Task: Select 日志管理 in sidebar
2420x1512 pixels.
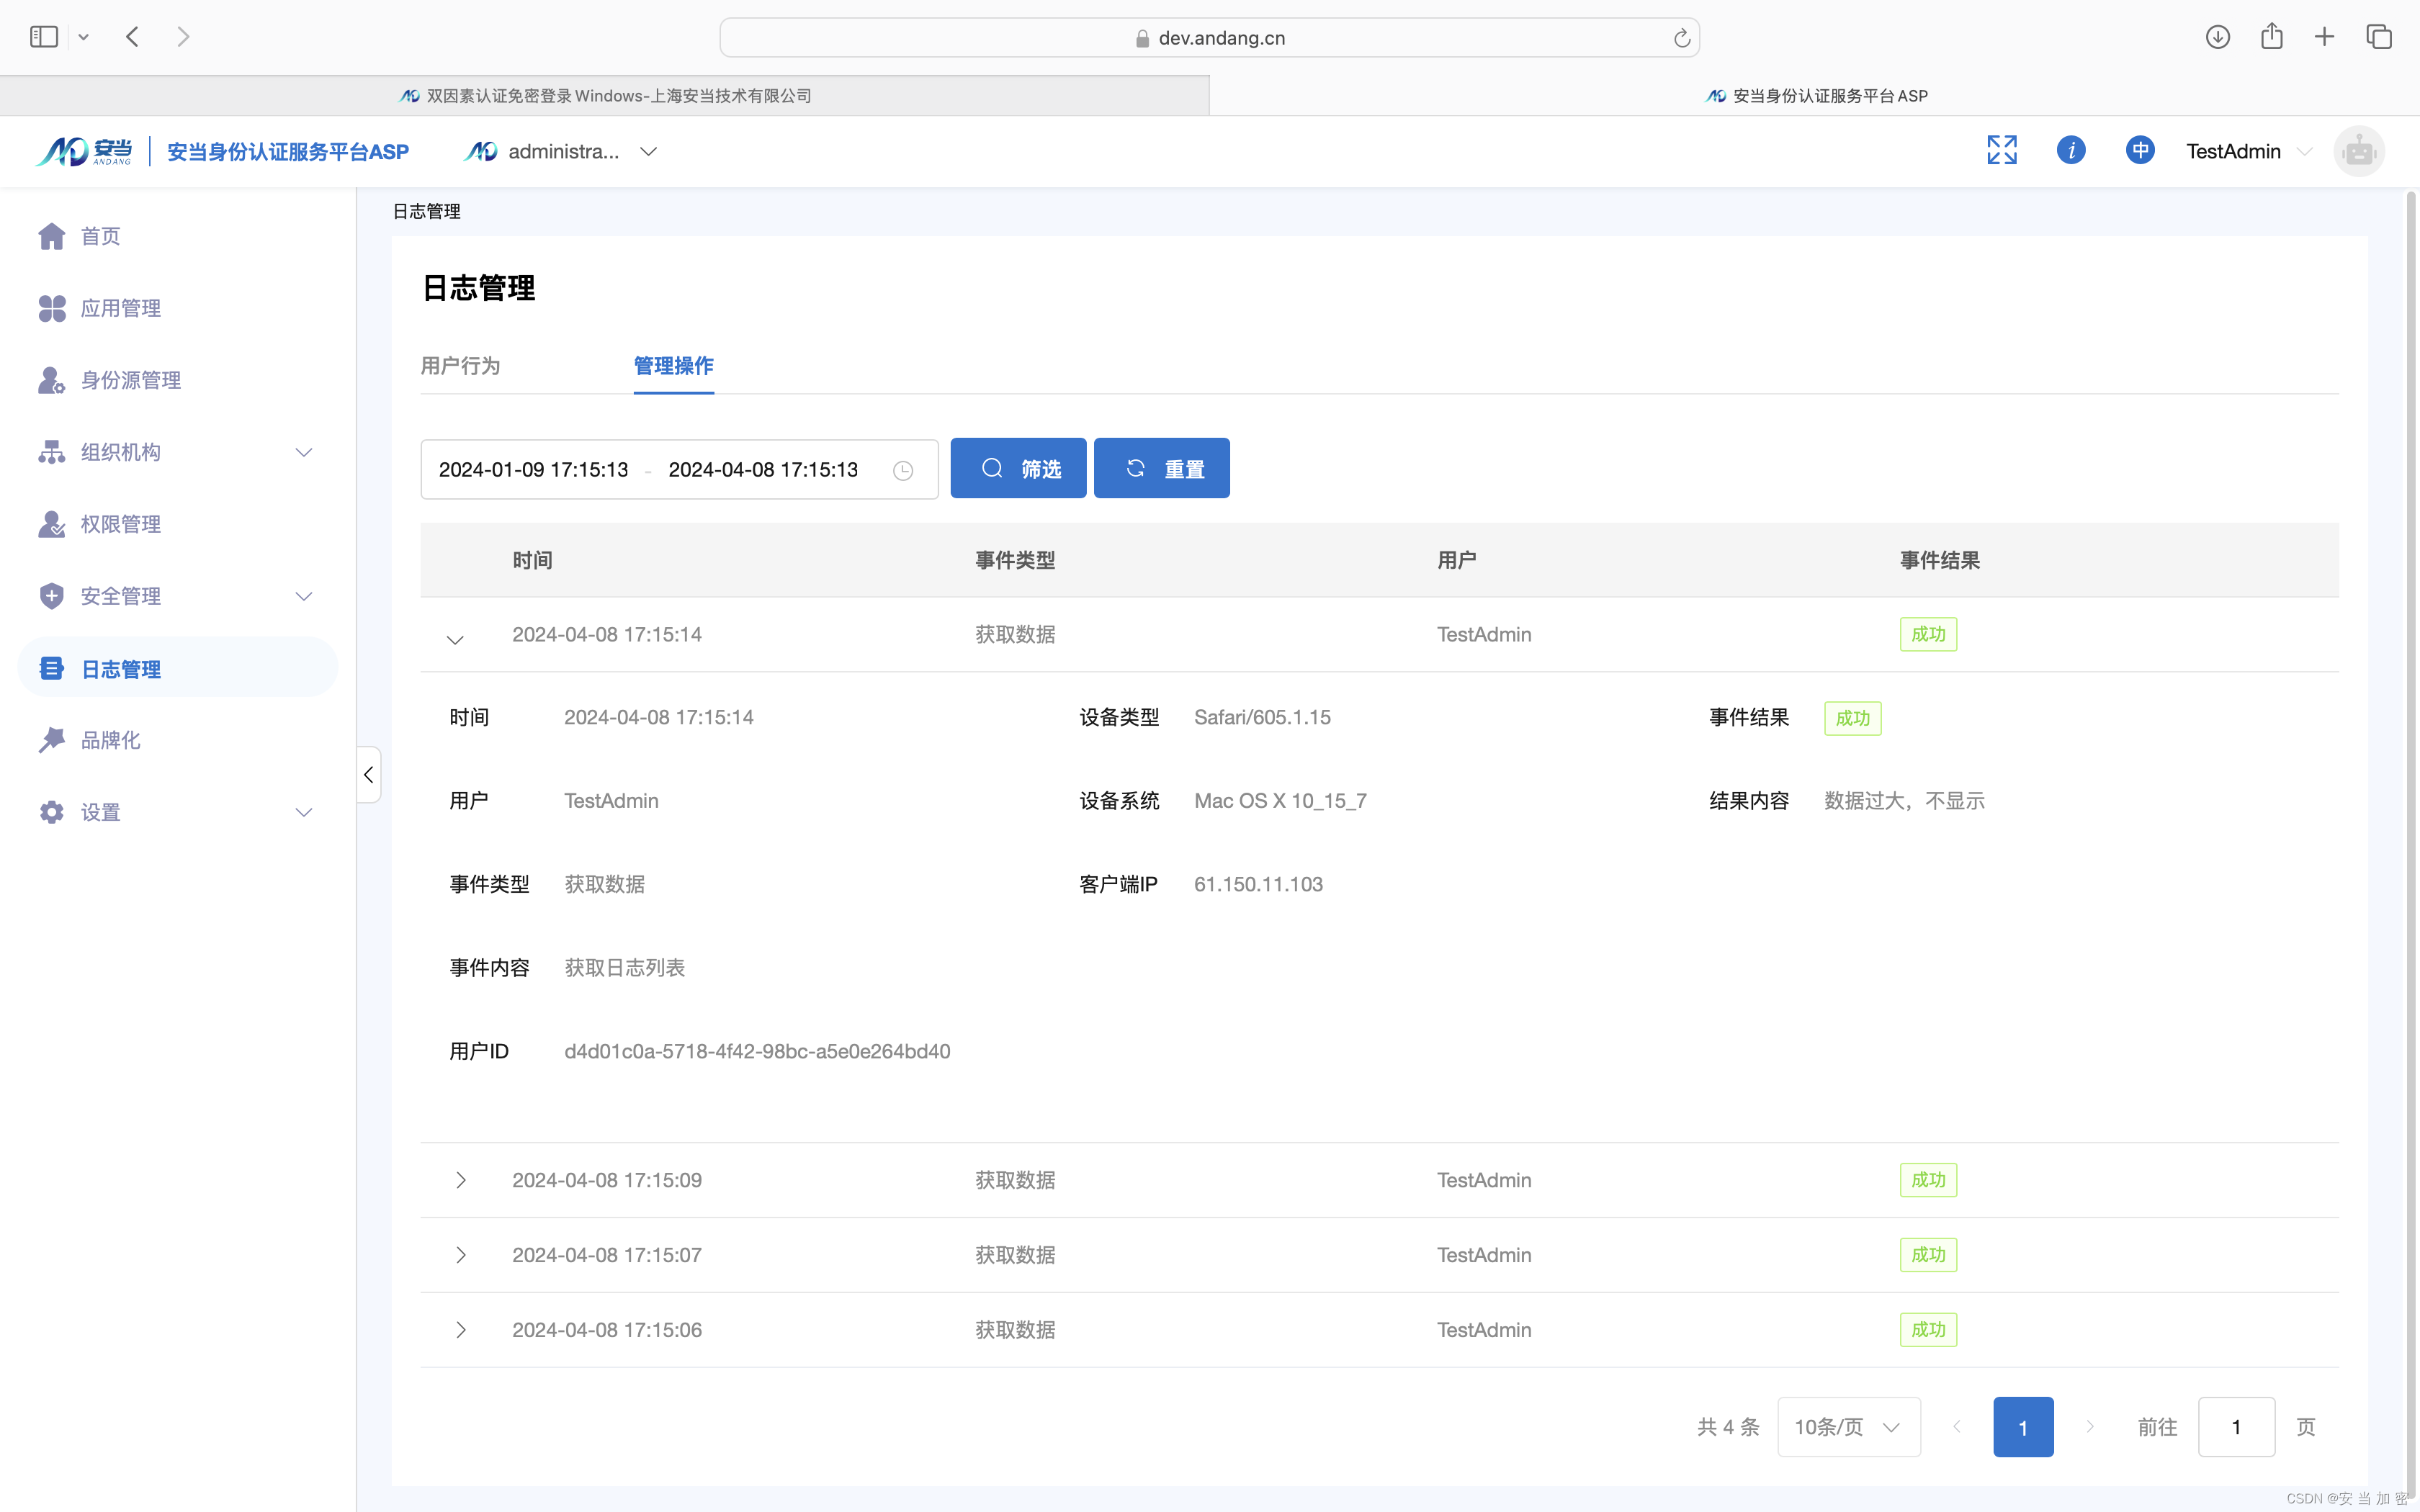Action: pyautogui.click(x=178, y=668)
